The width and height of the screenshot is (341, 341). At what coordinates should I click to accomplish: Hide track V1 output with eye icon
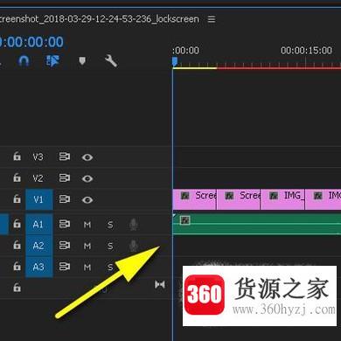[x=87, y=200]
